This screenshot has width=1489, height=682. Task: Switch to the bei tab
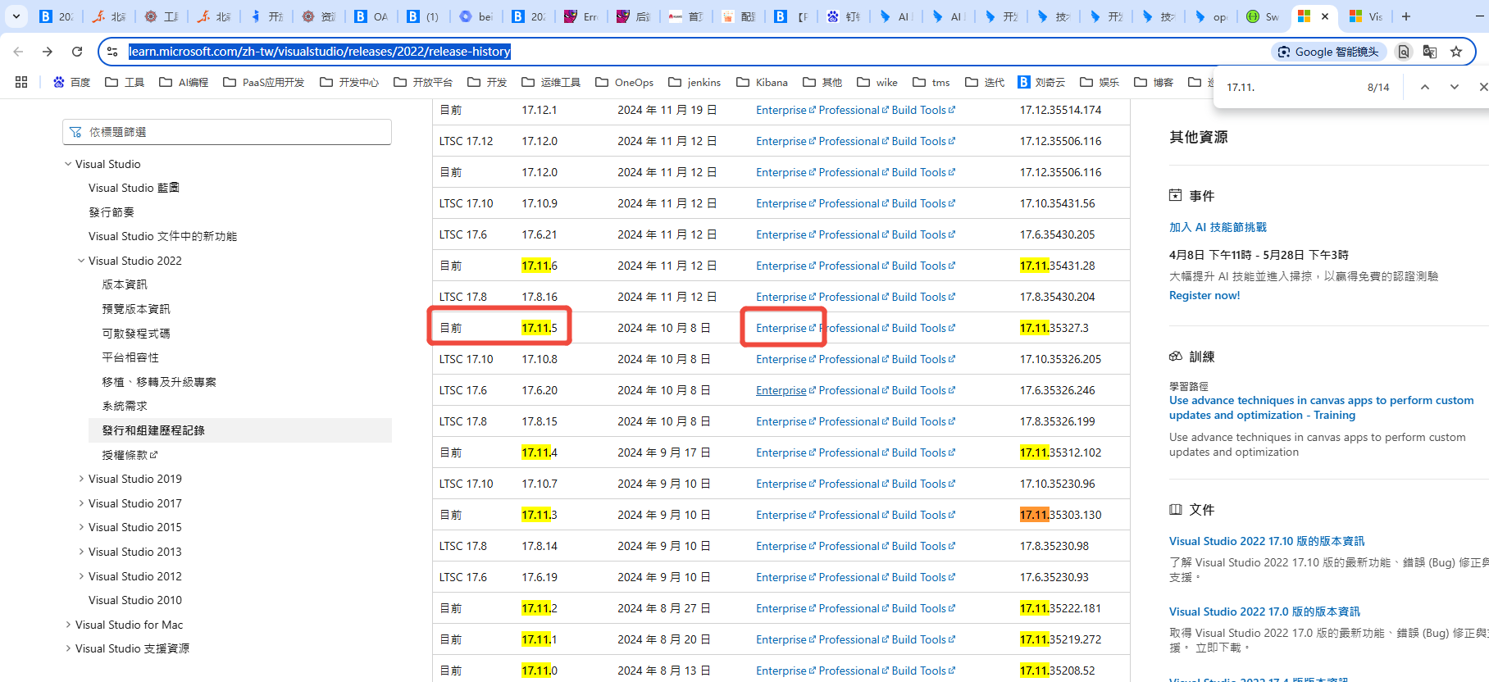coord(476,16)
